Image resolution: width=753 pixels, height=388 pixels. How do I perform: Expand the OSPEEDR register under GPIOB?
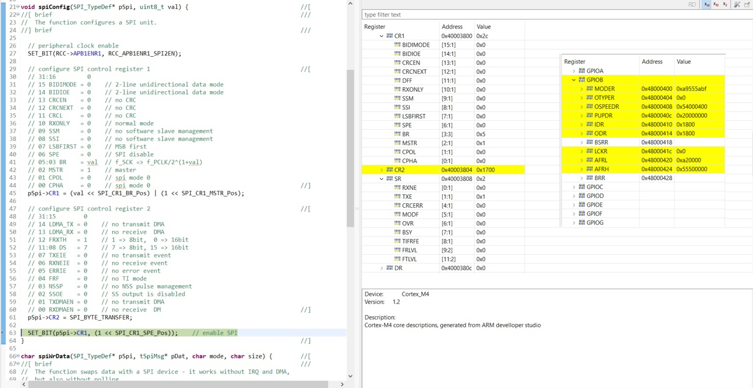(x=582, y=107)
